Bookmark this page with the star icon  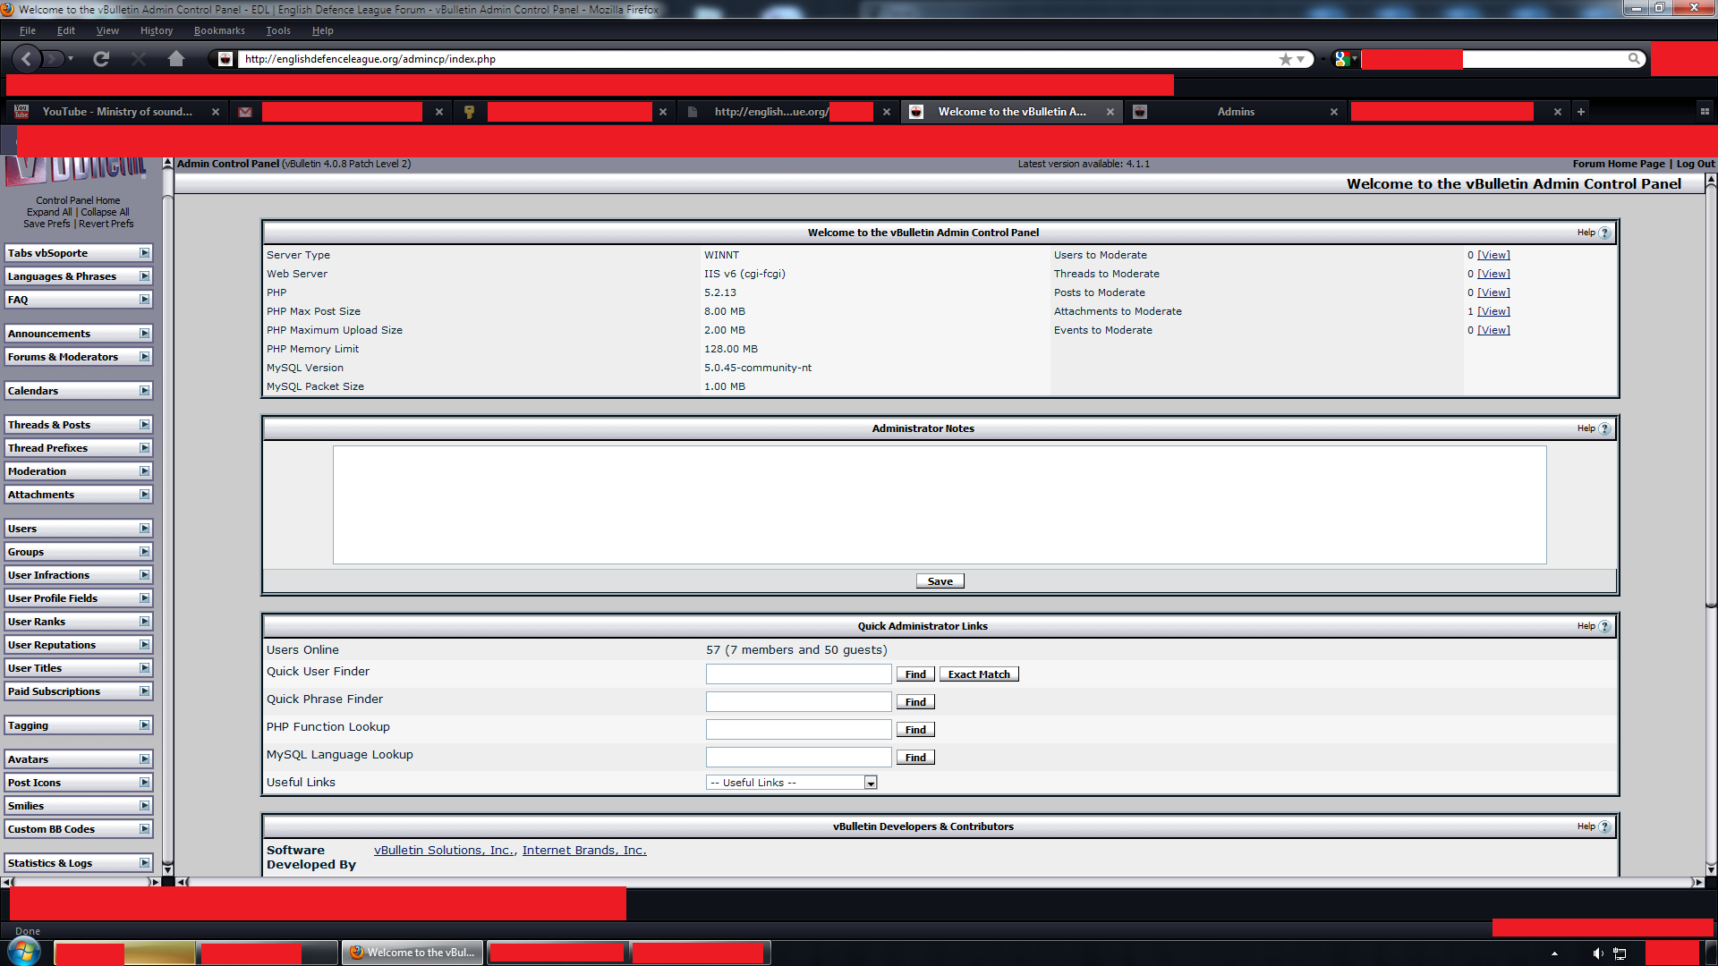click(1286, 59)
